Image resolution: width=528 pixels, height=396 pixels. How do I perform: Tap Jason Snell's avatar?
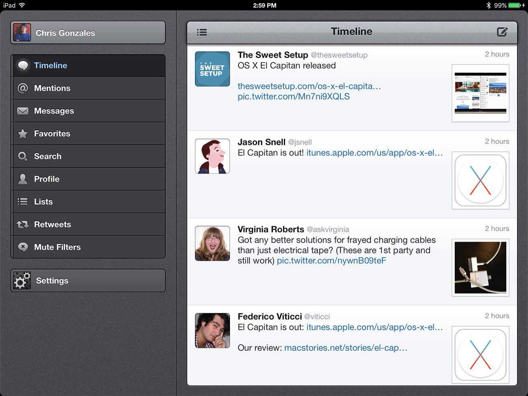pos(212,156)
